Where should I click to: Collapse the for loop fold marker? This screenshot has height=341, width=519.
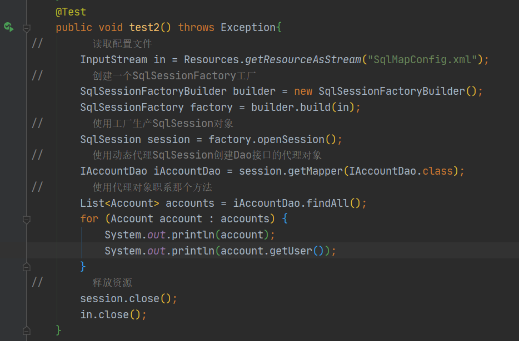(27, 220)
